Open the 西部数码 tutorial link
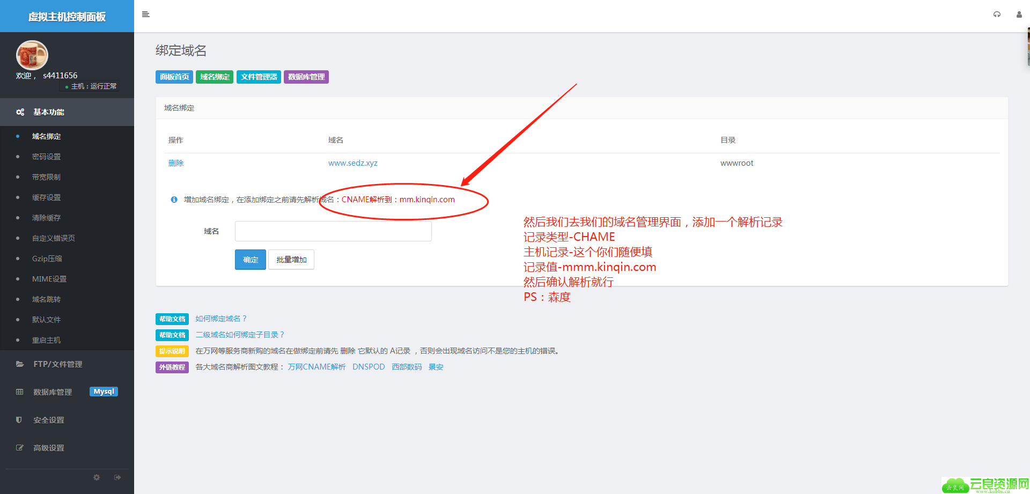The image size is (1030, 494). [407, 367]
